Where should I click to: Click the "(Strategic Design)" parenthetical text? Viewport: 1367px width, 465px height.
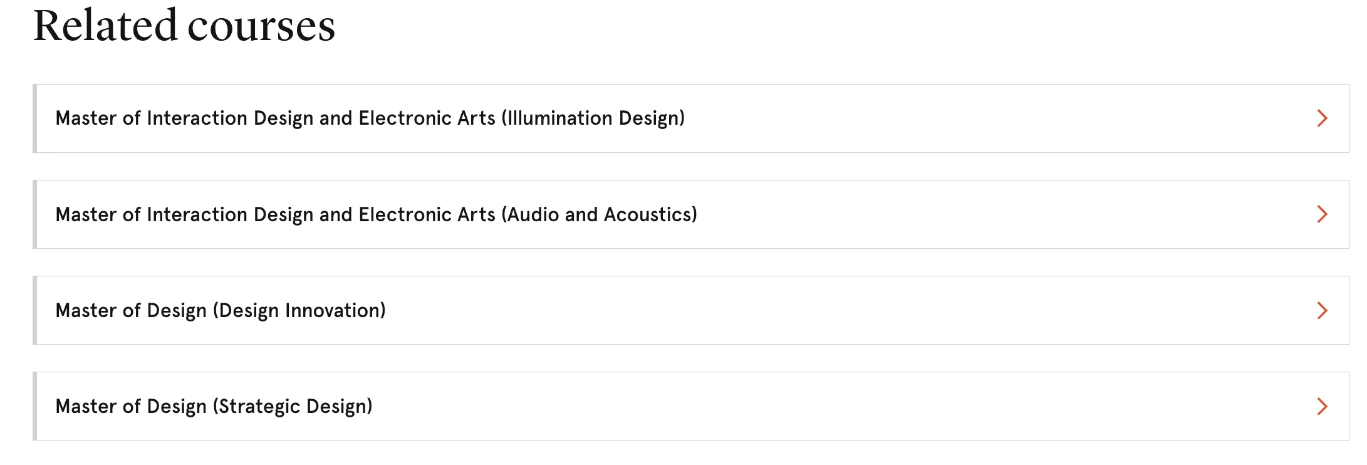[293, 407]
